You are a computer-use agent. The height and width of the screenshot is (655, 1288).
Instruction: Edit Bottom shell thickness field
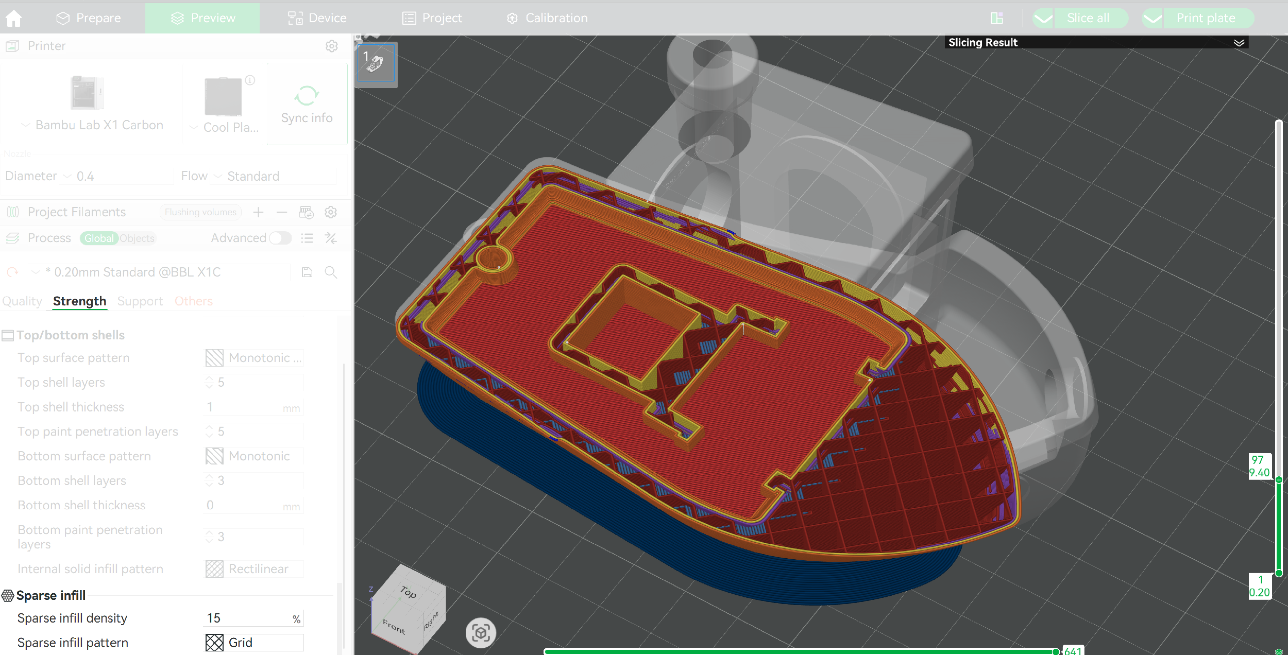(x=253, y=506)
